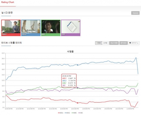Image resolution: width=141 pixels, height=115 pixels.
Task: Select the MBC live screen thumbnail
Action: point(51,28)
